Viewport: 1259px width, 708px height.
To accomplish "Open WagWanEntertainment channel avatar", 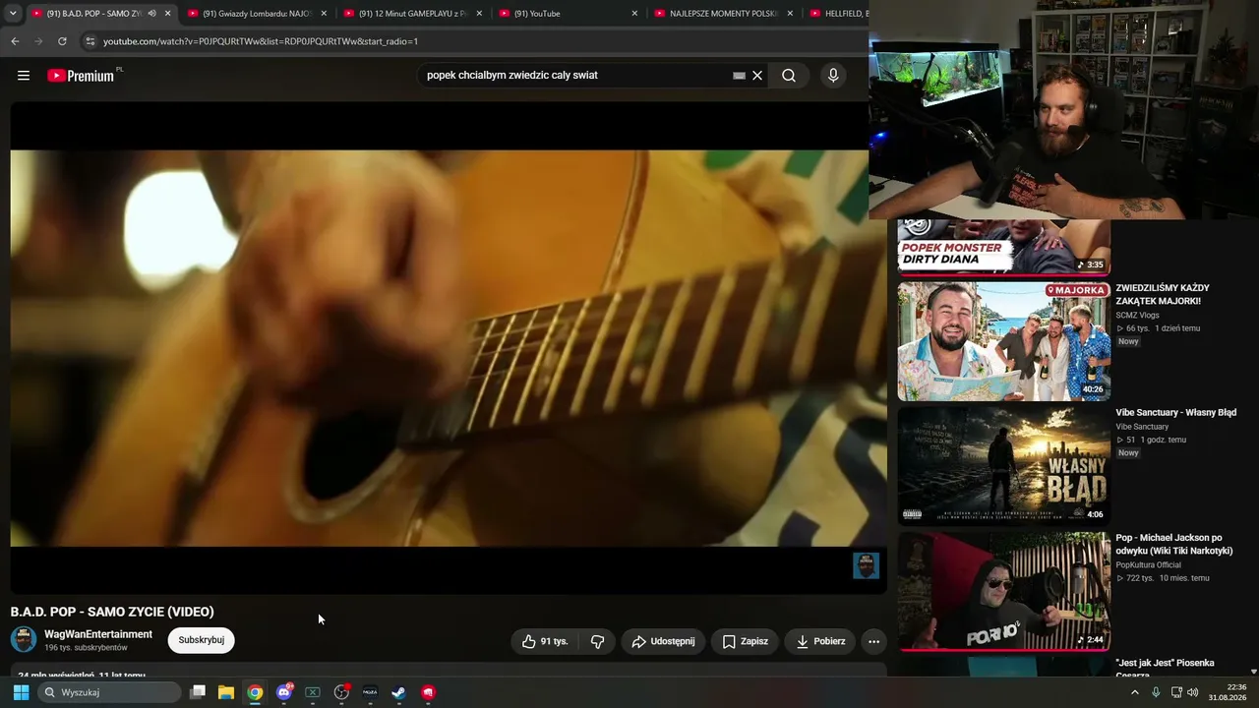I will pos(24,639).
